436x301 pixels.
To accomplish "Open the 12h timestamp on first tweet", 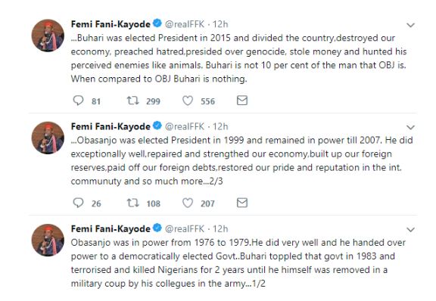I will pos(220,24).
